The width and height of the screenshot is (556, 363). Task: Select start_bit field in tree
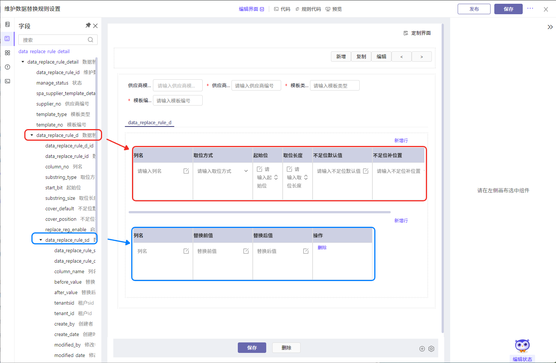coord(63,187)
